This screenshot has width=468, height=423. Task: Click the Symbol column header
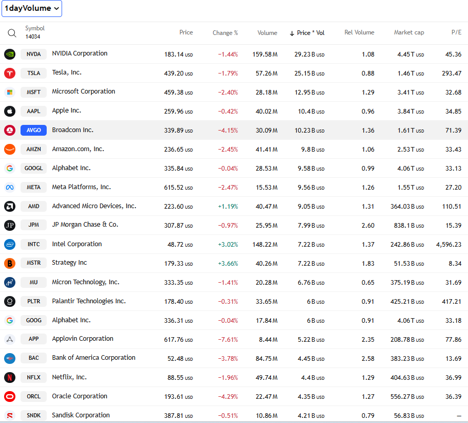coord(35,28)
